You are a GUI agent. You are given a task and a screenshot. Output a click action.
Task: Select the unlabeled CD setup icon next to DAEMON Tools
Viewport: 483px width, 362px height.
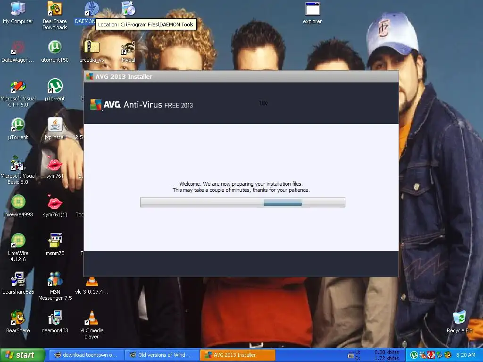tap(128, 8)
